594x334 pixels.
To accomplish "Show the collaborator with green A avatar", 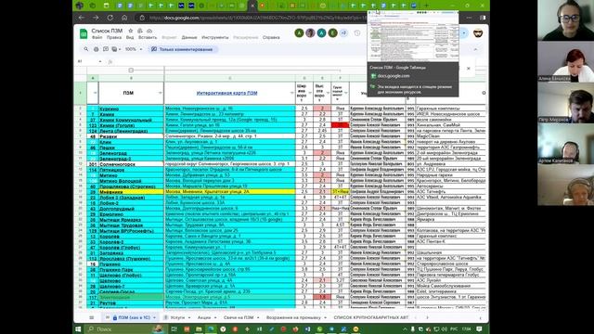I will click(299, 33).
